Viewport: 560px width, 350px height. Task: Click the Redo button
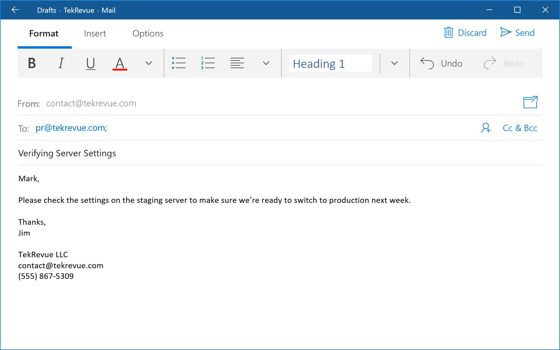click(504, 63)
